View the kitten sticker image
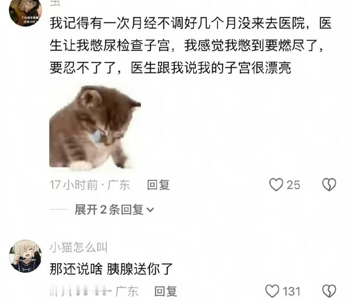The width and height of the screenshot is (352, 300). point(95,127)
